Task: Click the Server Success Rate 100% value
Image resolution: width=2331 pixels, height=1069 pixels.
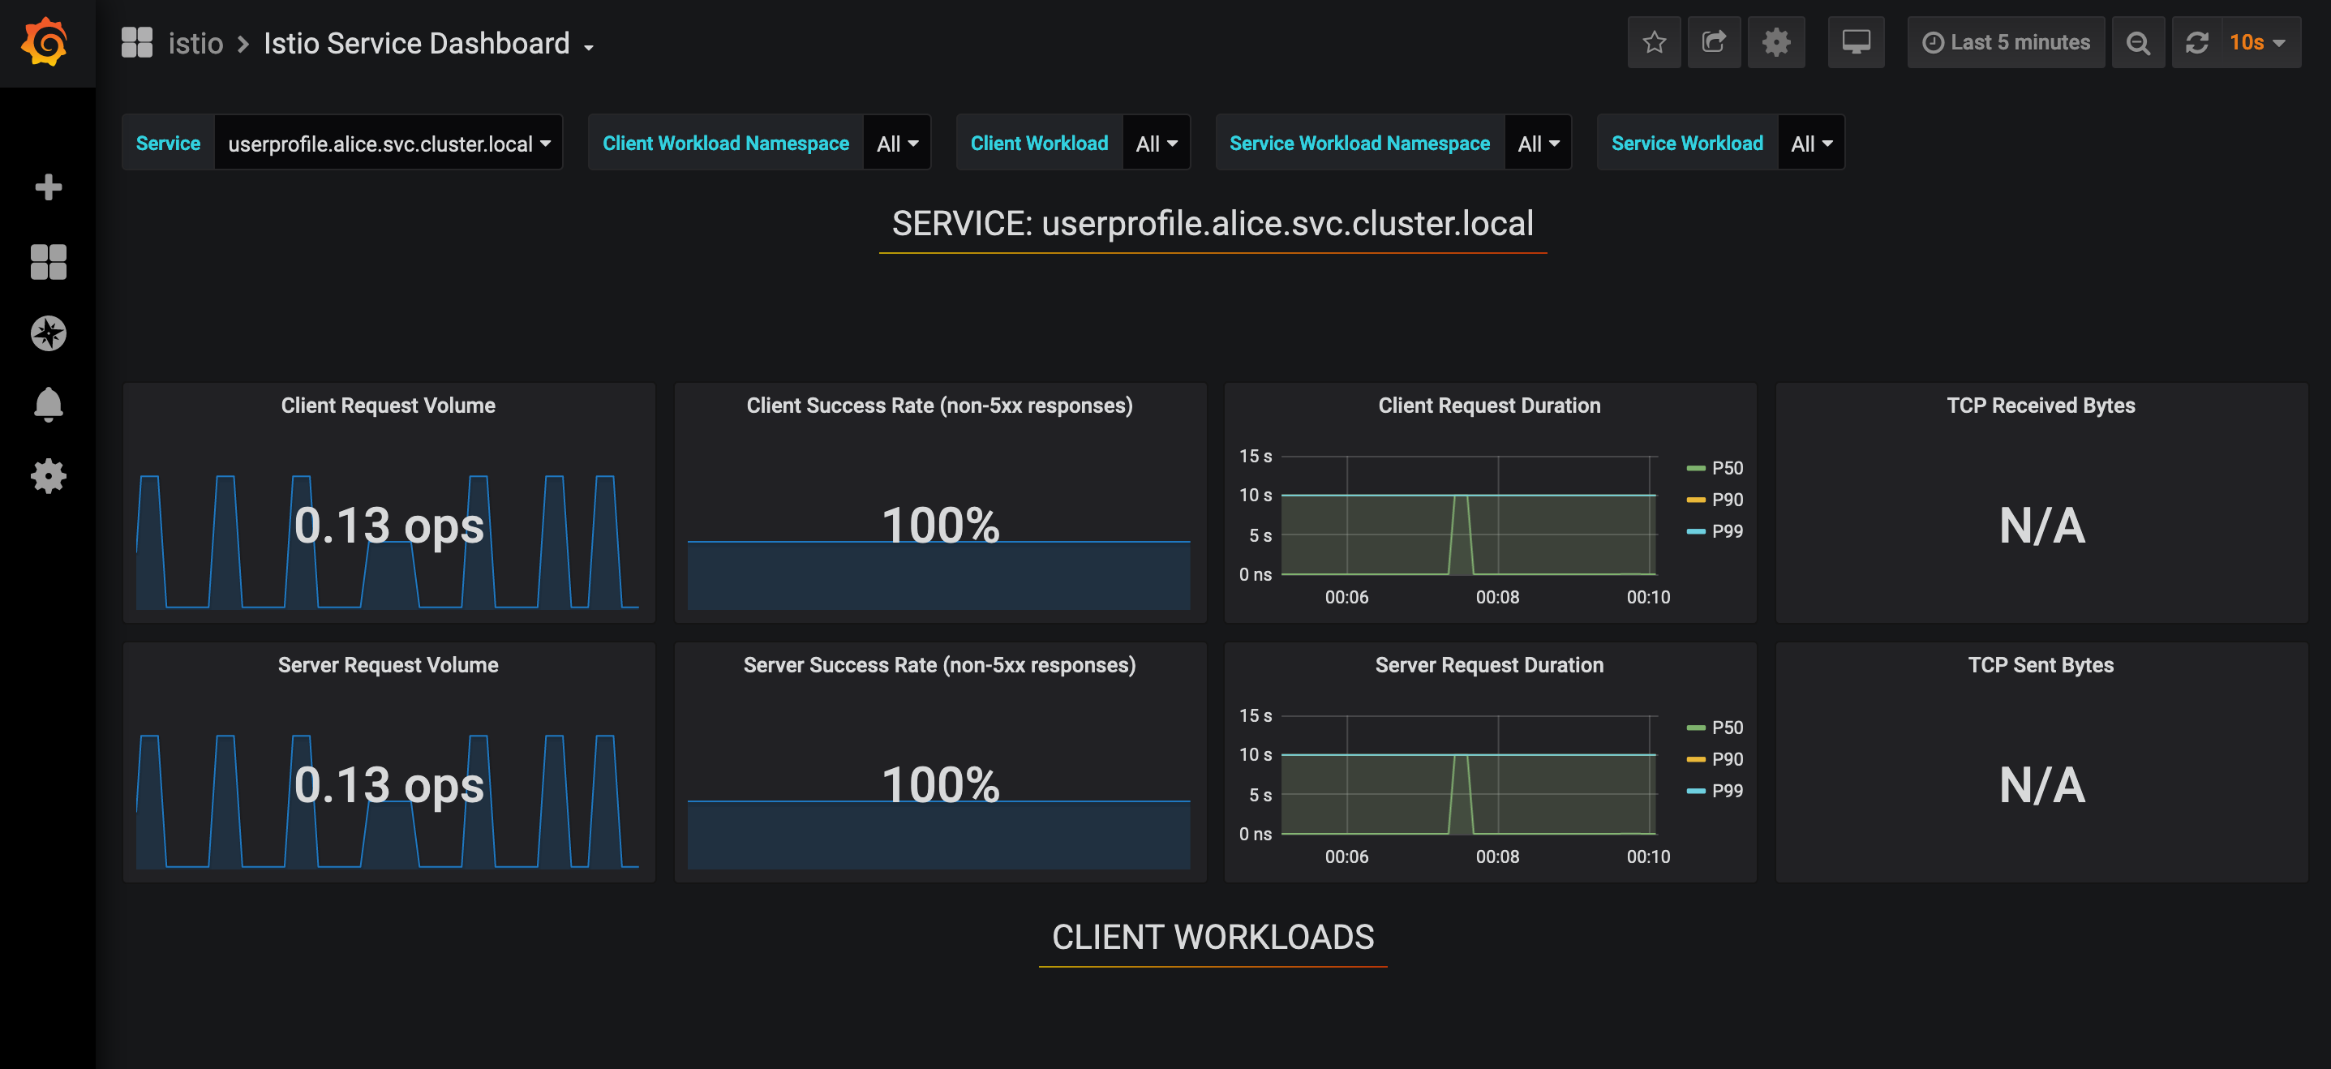Action: point(940,786)
